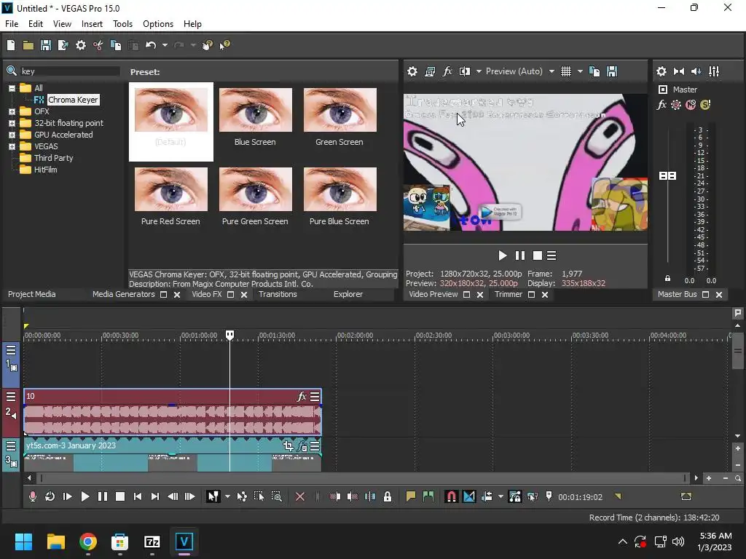
Task: Switch to the Explorer tab
Action: (348, 294)
